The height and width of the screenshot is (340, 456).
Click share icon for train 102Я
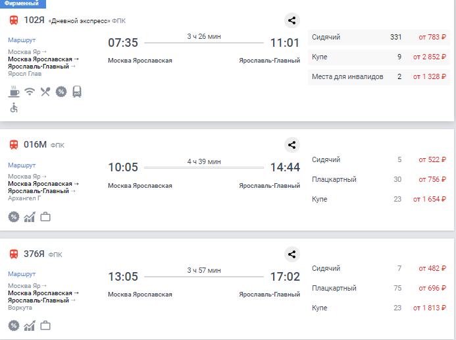[292, 20]
